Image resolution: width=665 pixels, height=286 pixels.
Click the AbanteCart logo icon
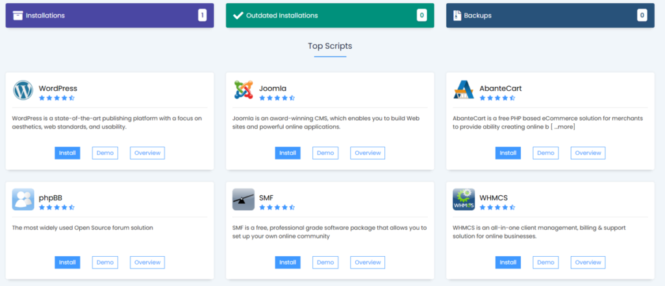[x=464, y=90]
